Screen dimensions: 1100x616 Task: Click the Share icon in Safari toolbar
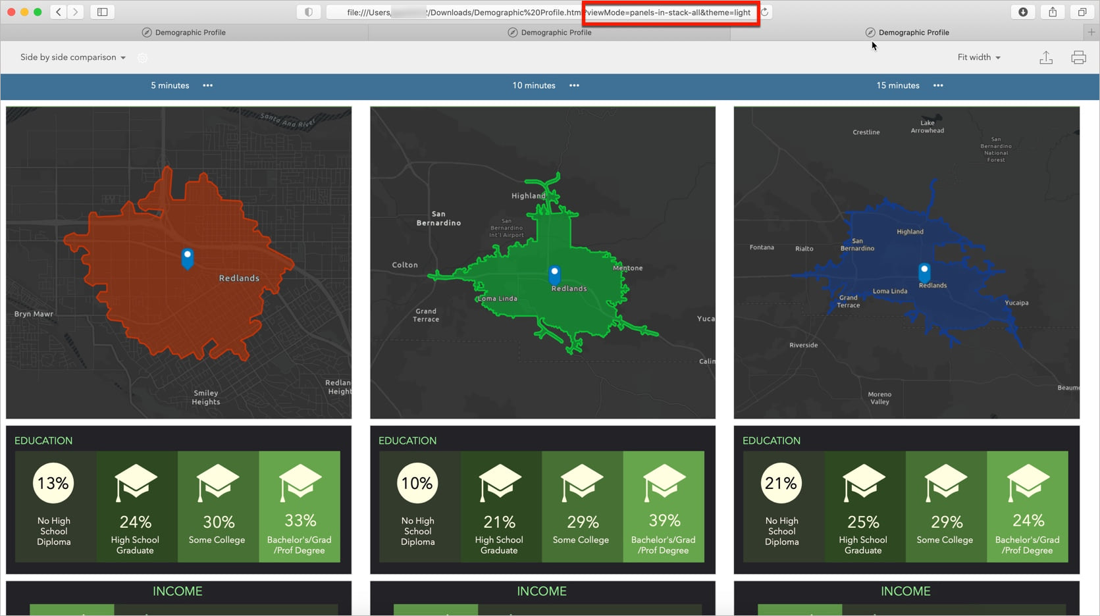1052,11
